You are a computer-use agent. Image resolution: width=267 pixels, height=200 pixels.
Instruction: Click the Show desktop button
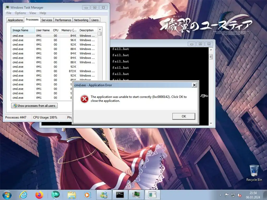(265, 195)
